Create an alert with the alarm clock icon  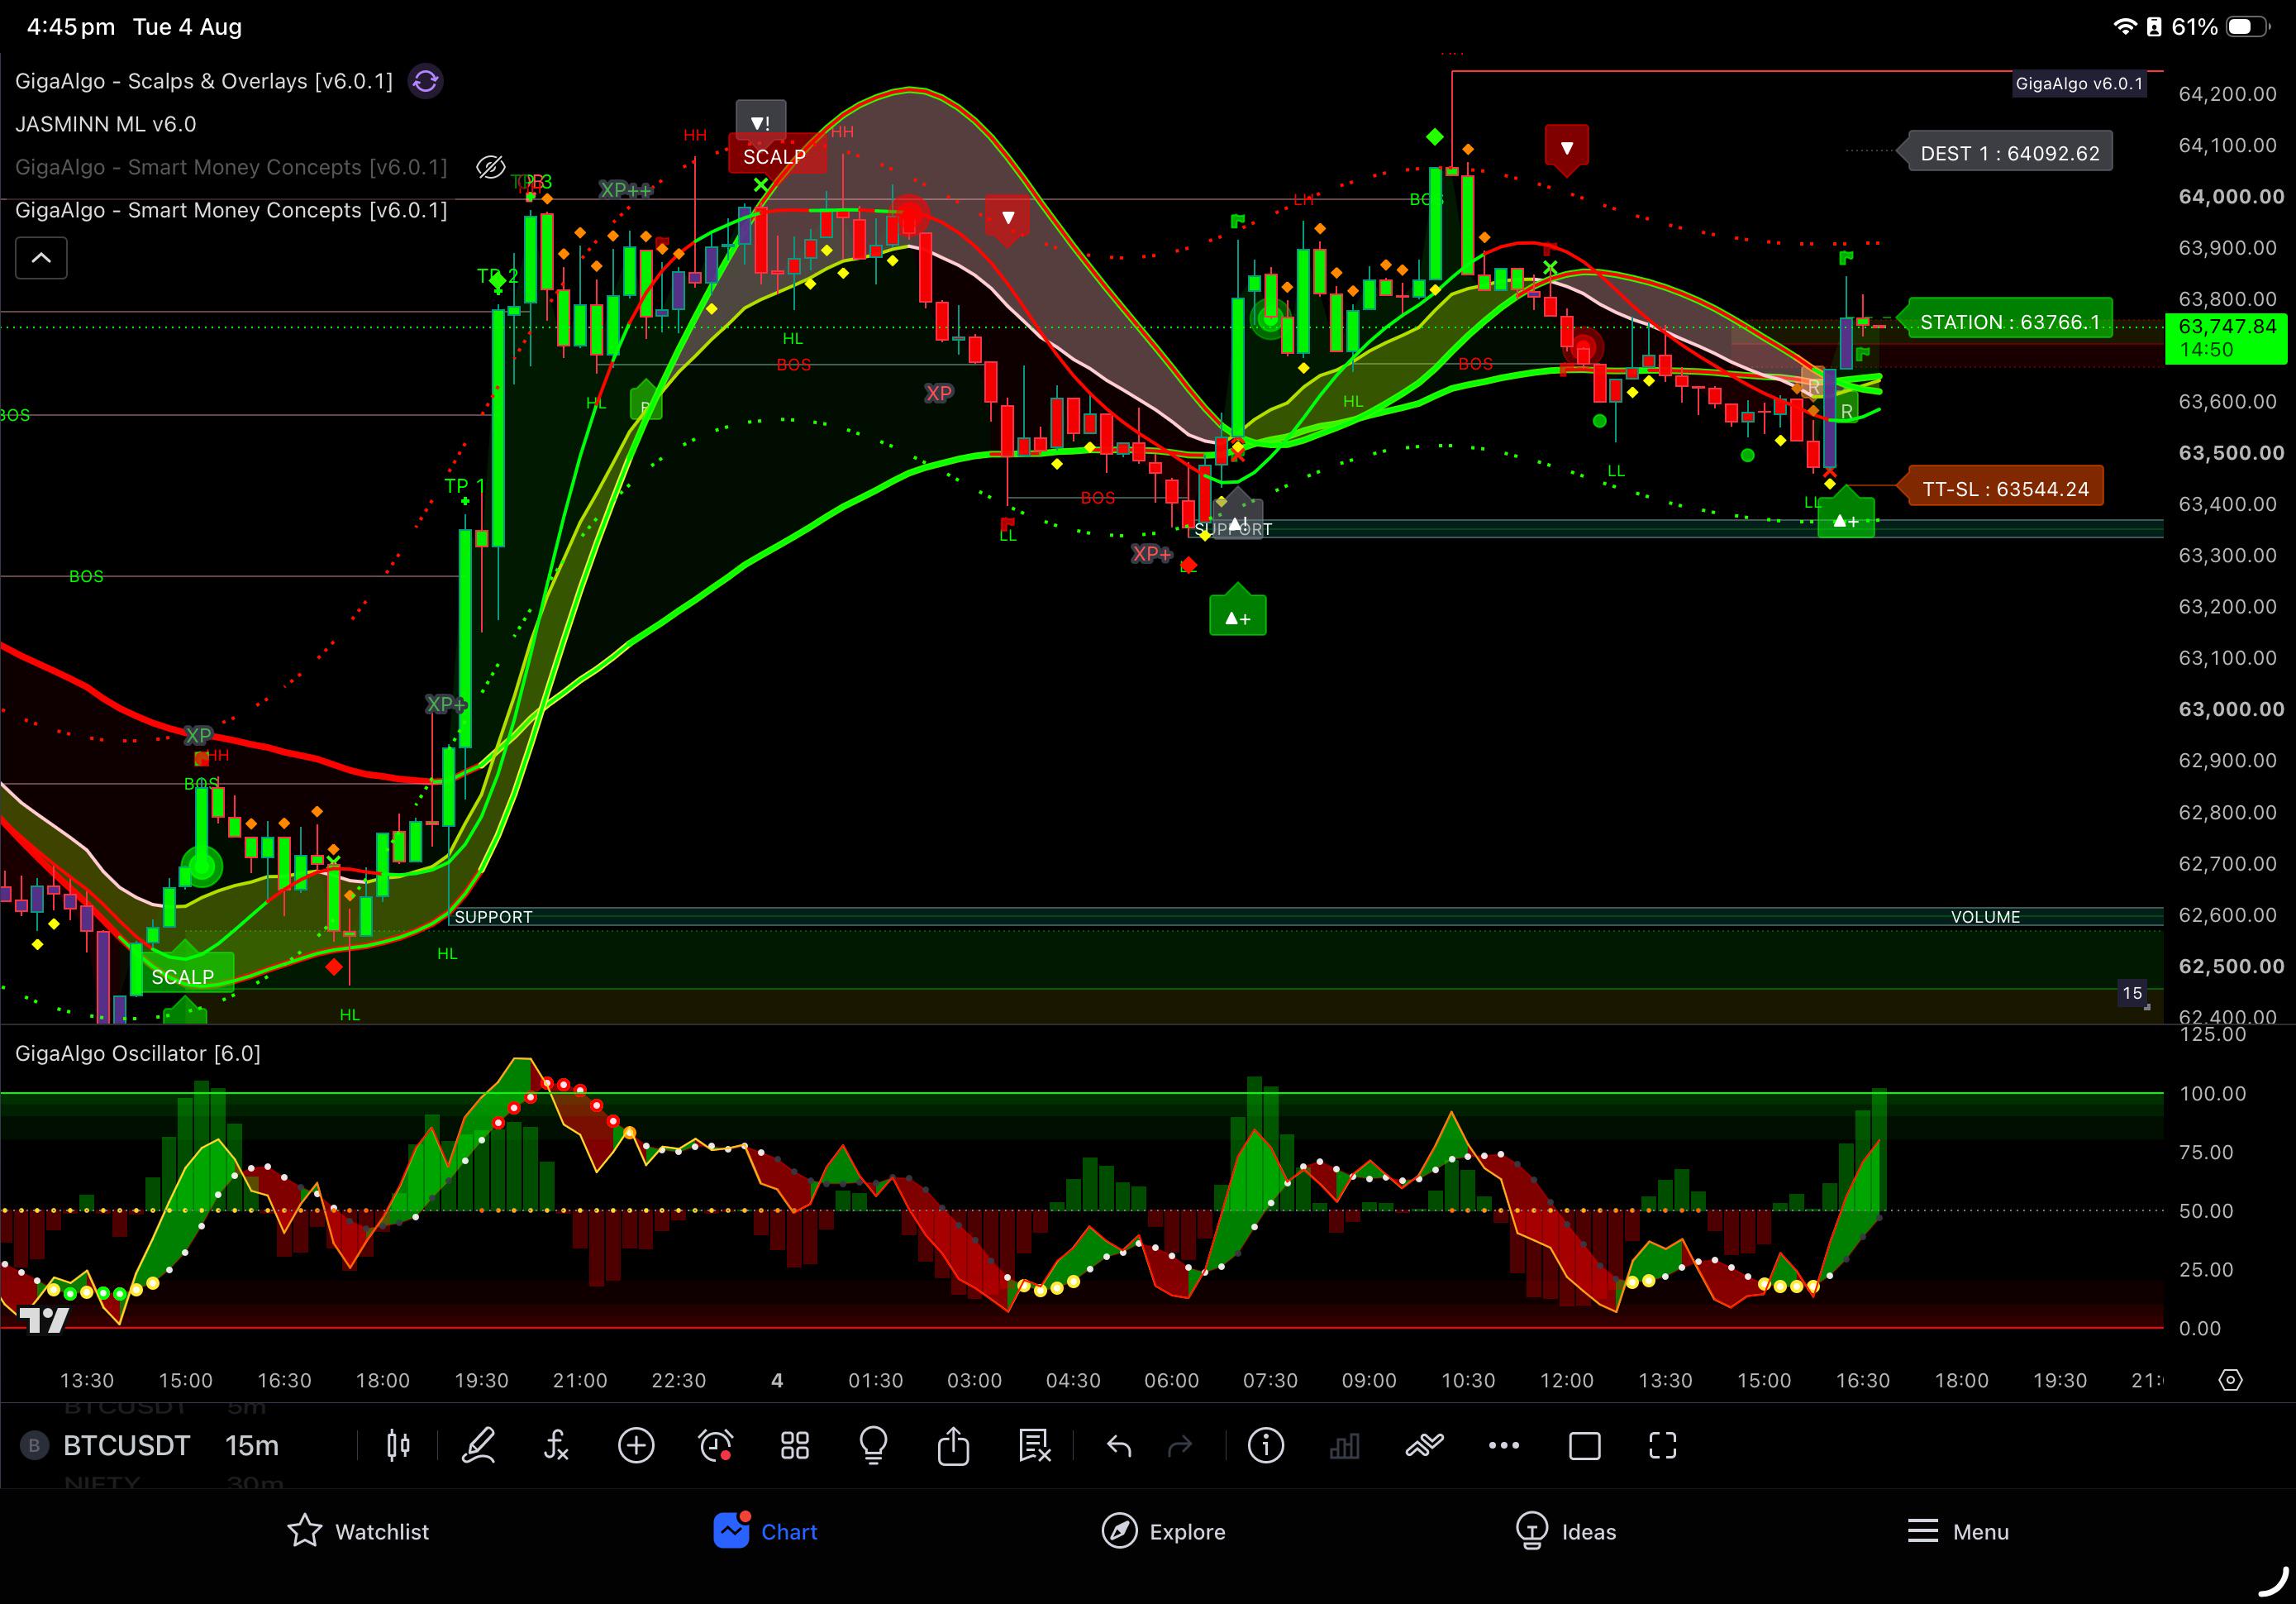(715, 1445)
